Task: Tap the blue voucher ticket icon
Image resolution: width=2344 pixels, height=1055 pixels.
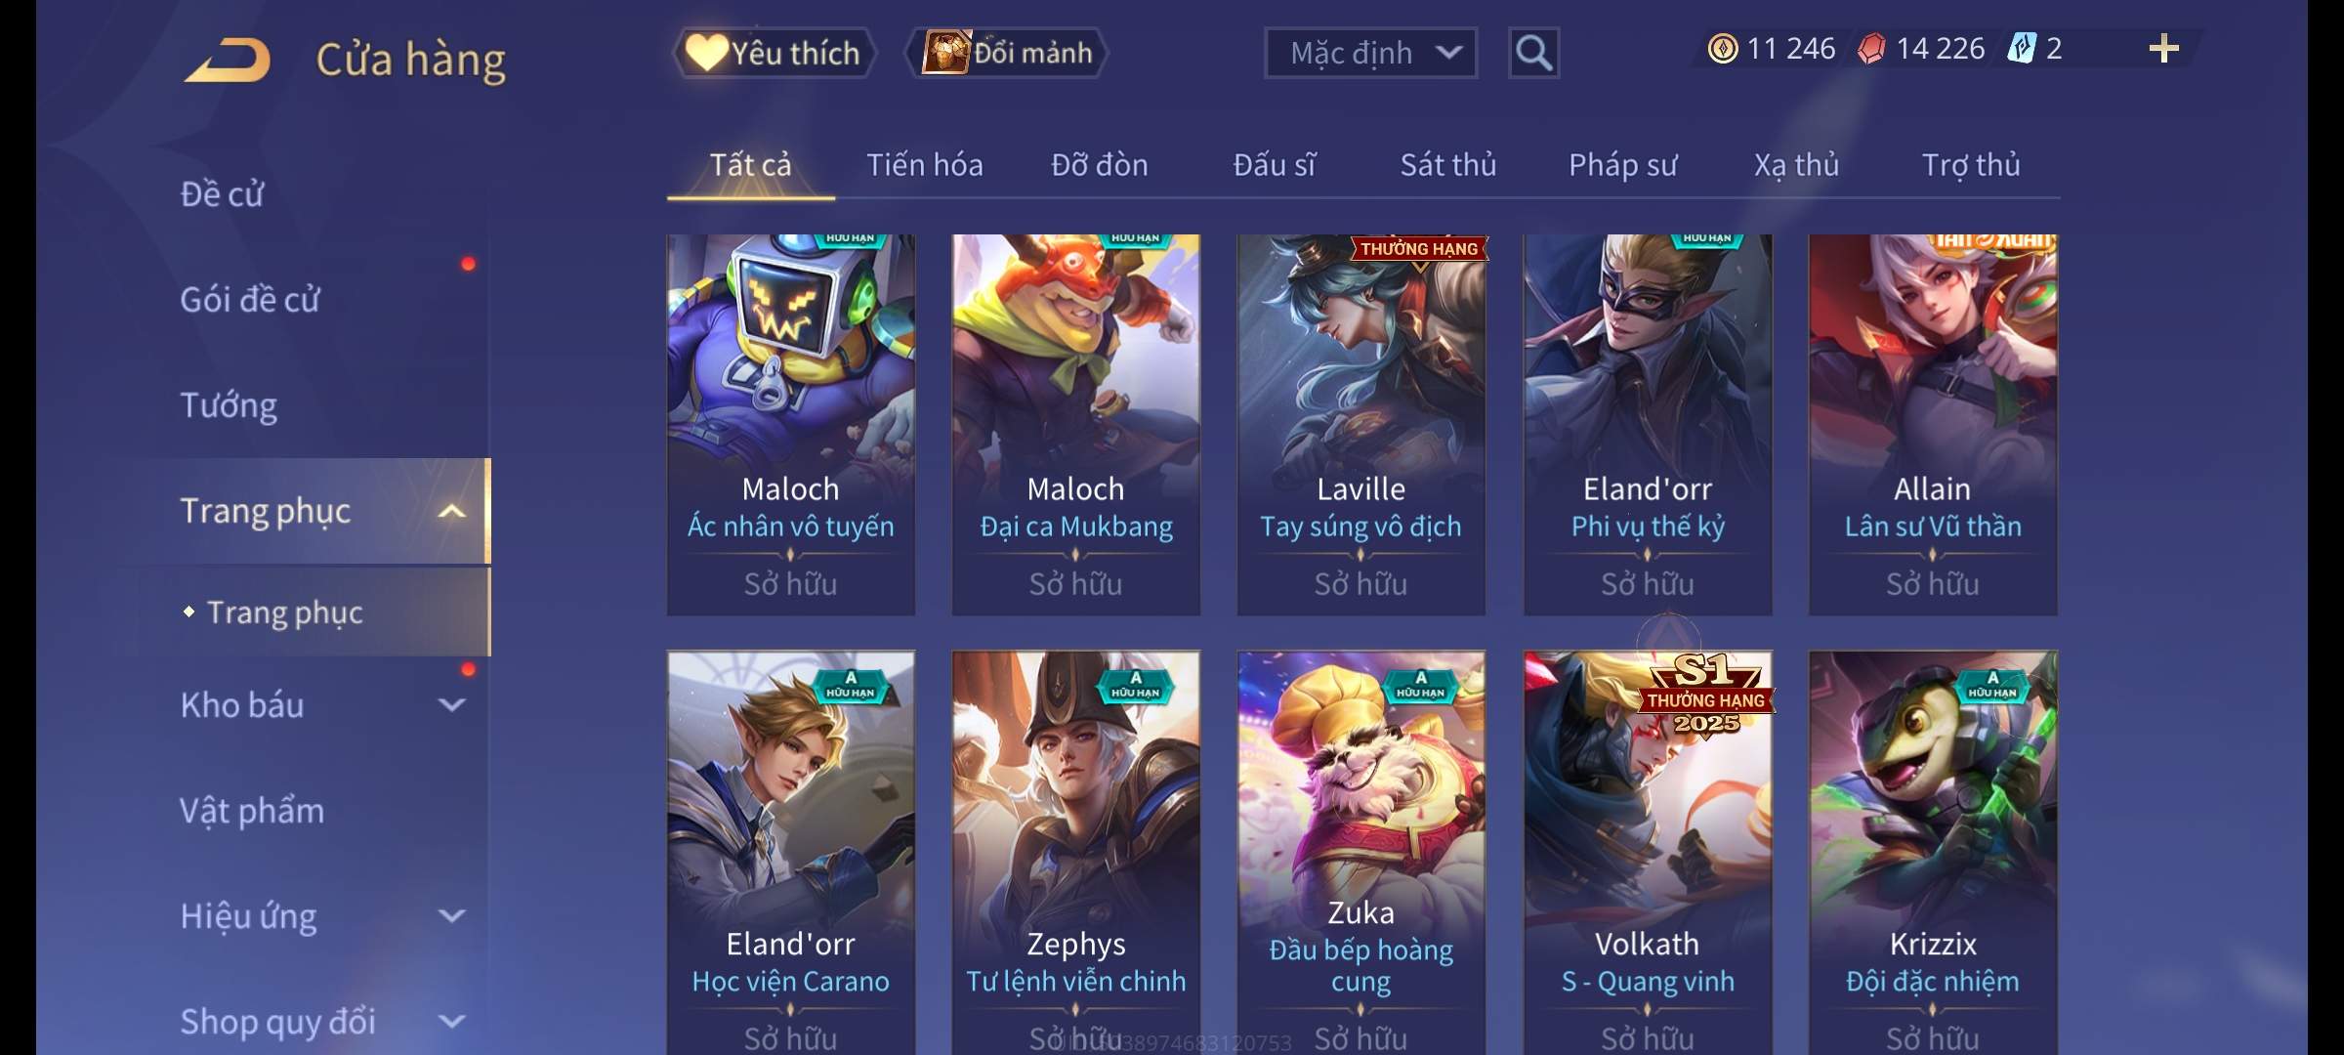Action: click(x=2022, y=49)
